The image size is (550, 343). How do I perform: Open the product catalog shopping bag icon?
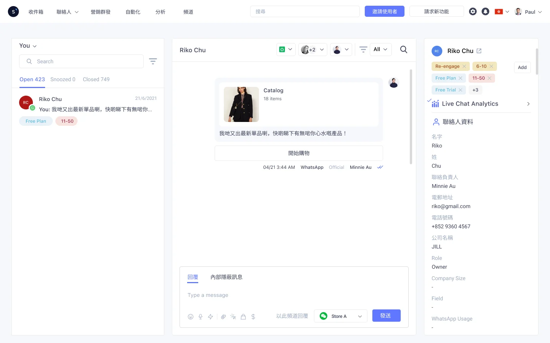[243, 316]
